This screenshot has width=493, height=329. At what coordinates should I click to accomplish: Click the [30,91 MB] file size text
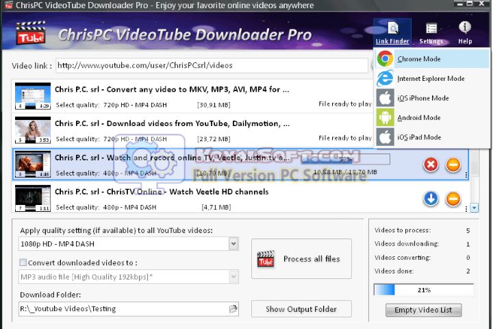214,105
